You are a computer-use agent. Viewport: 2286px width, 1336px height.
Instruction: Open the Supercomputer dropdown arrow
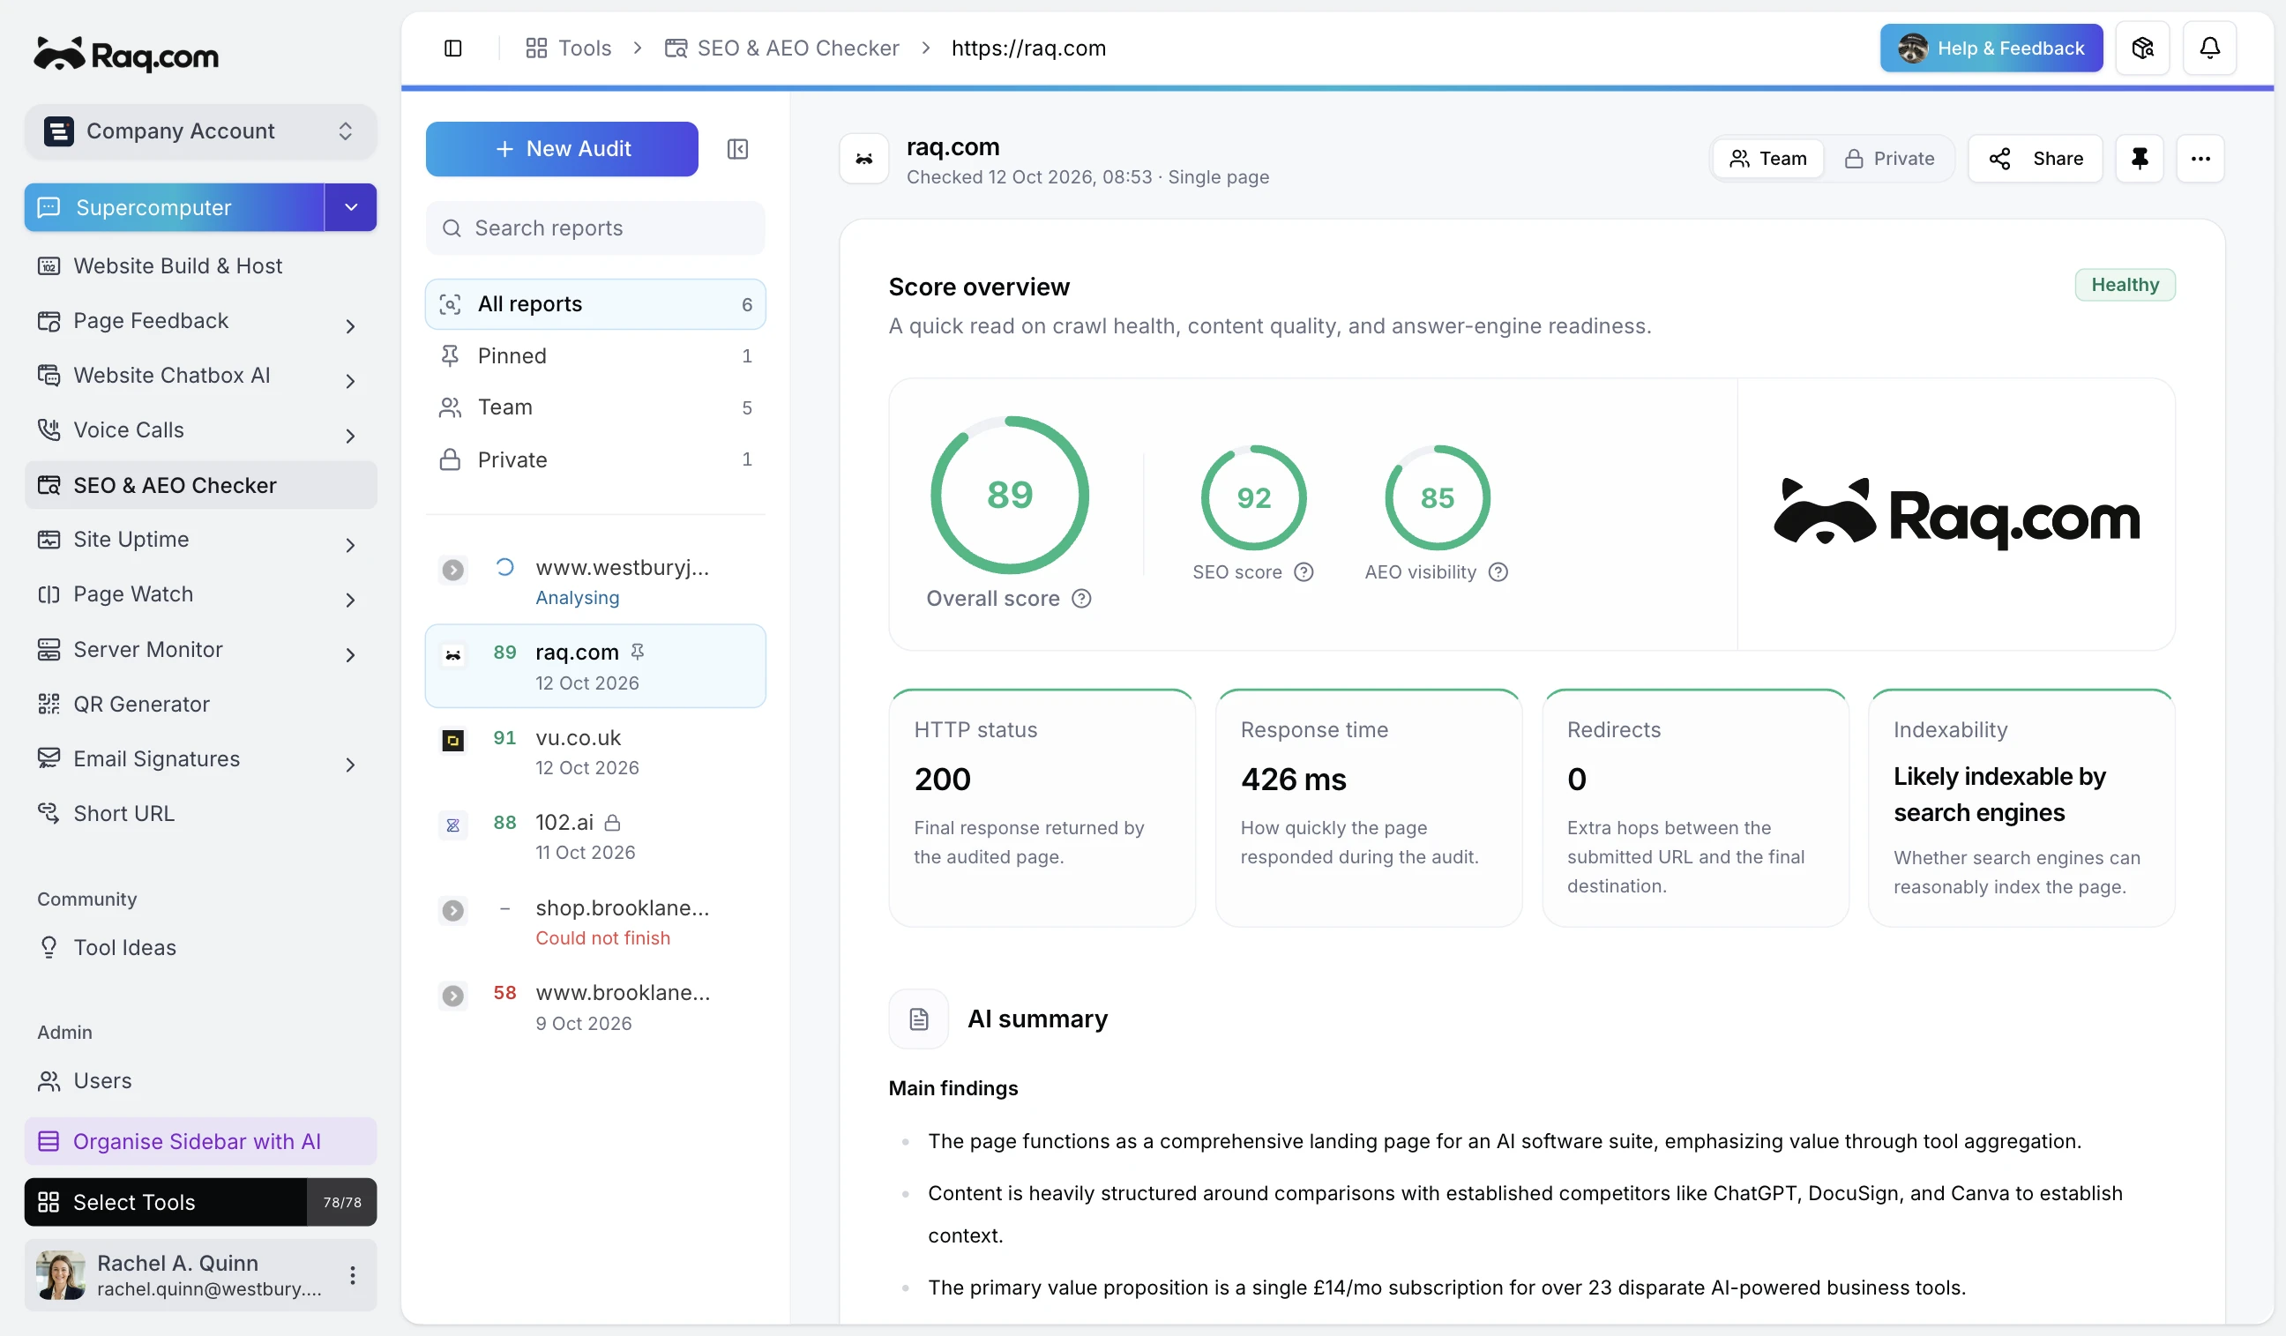coord(351,208)
